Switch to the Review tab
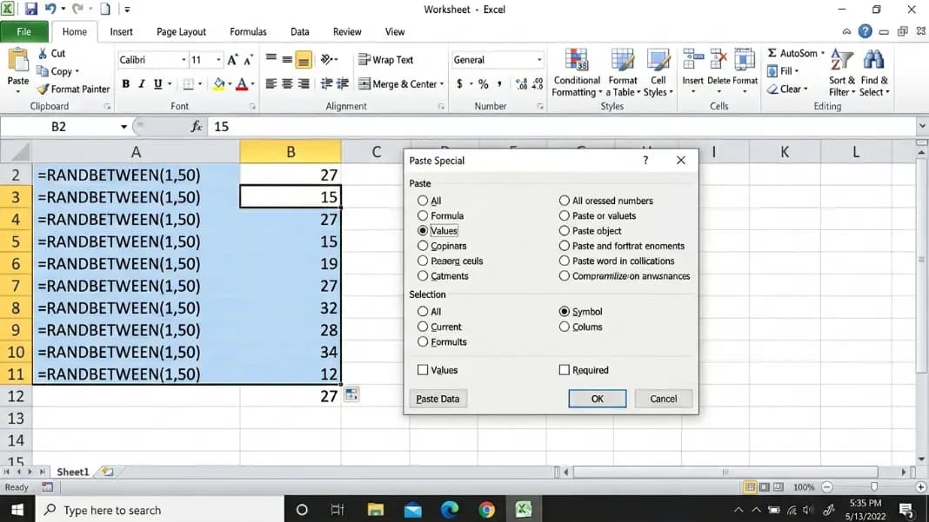The image size is (929, 522). [x=346, y=32]
